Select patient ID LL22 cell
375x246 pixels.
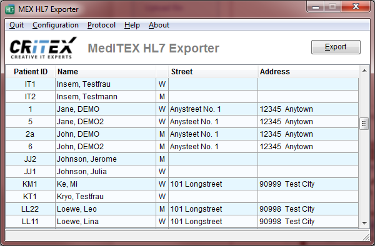[x=31, y=209]
